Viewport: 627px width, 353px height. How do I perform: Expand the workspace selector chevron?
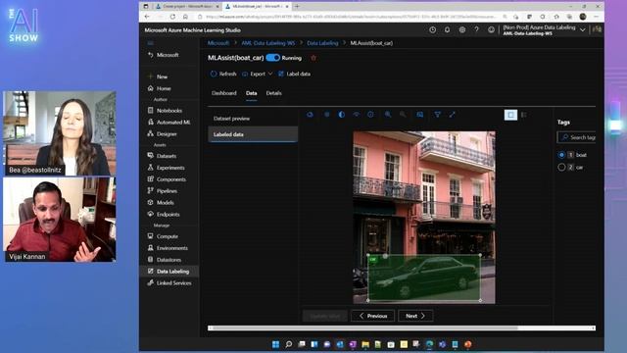[x=583, y=30]
